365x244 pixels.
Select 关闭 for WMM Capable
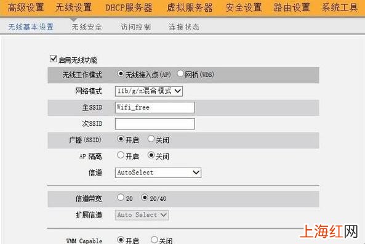(154, 240)
